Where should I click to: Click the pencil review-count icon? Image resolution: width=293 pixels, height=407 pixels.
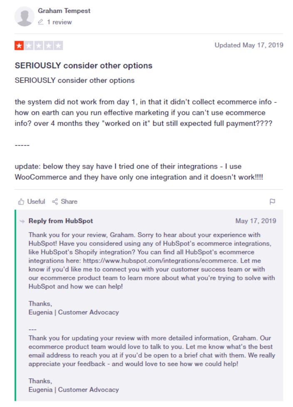pos(40,22)
